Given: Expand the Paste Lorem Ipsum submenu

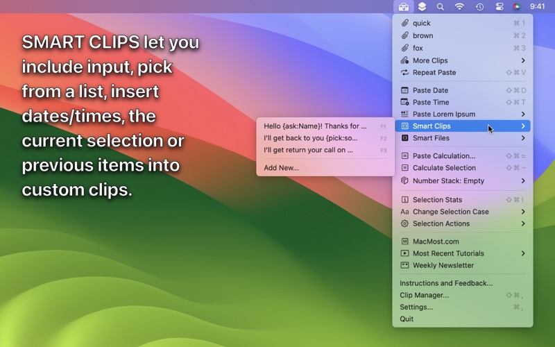Looking at the screenshot, I should click(463, 114).
